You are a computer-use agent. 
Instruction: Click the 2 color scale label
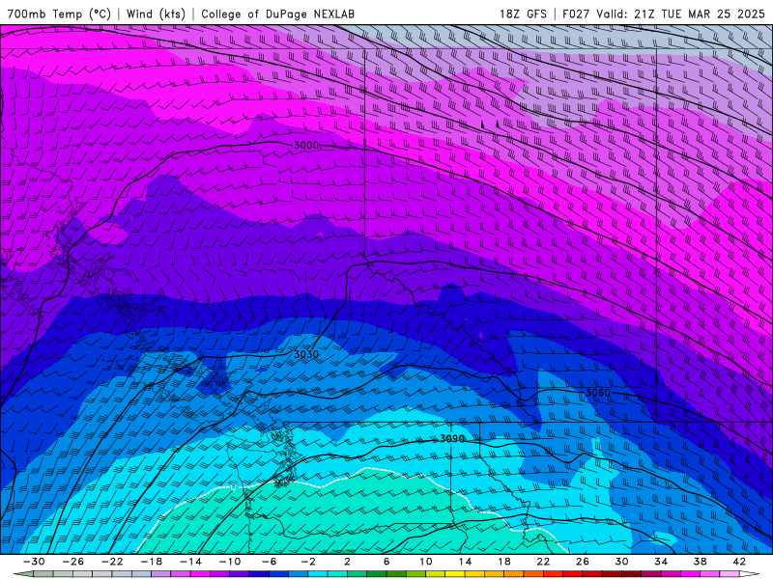coord(347,562)
